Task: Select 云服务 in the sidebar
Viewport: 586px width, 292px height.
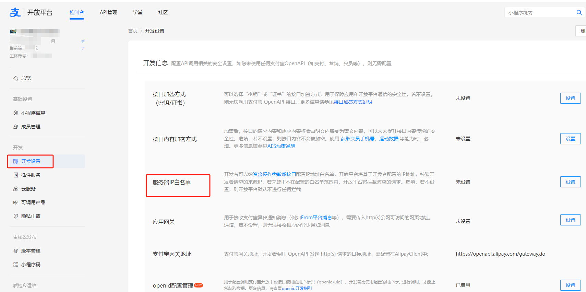Action: tap(28, 189)
